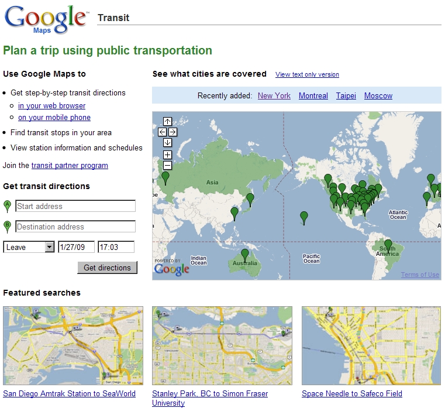The width and height of the screenshot is (445, 408).
Task: Select the Taipei map pin near China's coast
Action: tap(234, 214)
